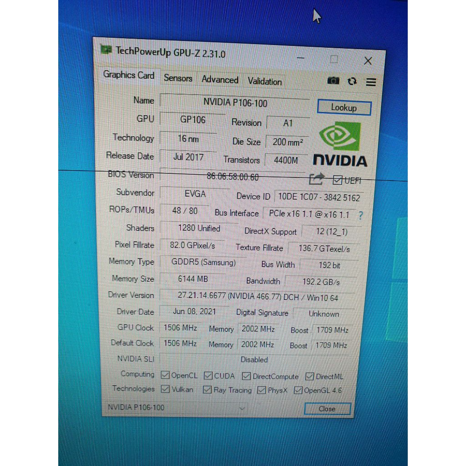Image resolution: width=466 pixels, height=466 pixels.
Task: Click the Lookup button
Action: pos(344,107)
